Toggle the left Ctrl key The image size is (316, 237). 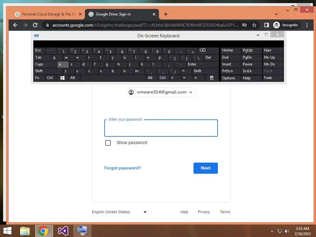coord(51,78)
